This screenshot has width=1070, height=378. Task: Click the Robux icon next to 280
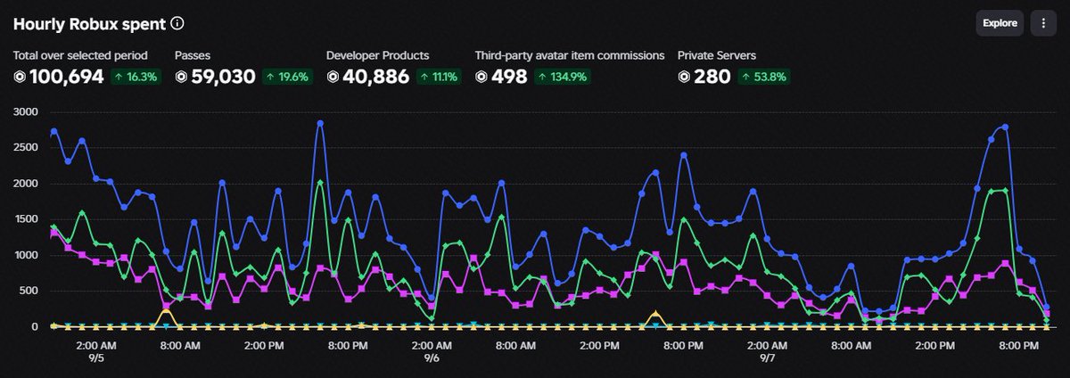point(684,78)
